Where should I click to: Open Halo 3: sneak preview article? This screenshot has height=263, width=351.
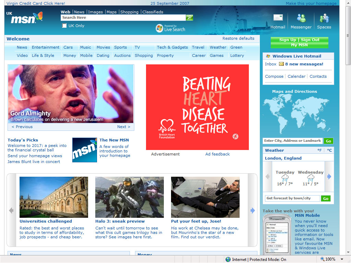(120, 221)
